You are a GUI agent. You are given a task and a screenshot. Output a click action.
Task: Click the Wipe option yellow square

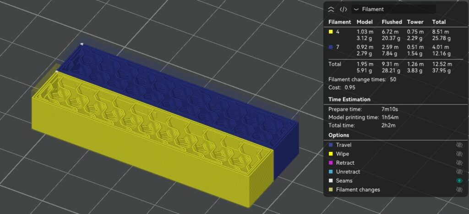[331, 154]
